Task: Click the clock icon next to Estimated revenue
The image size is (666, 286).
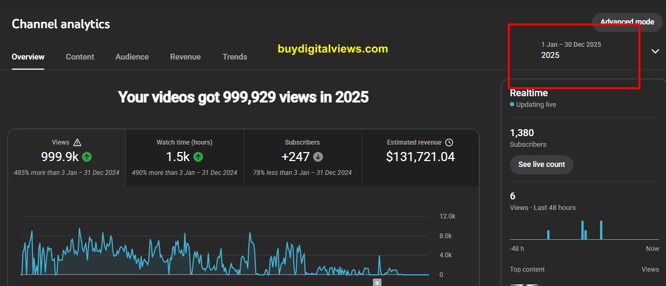Action: tap(449, 142)
